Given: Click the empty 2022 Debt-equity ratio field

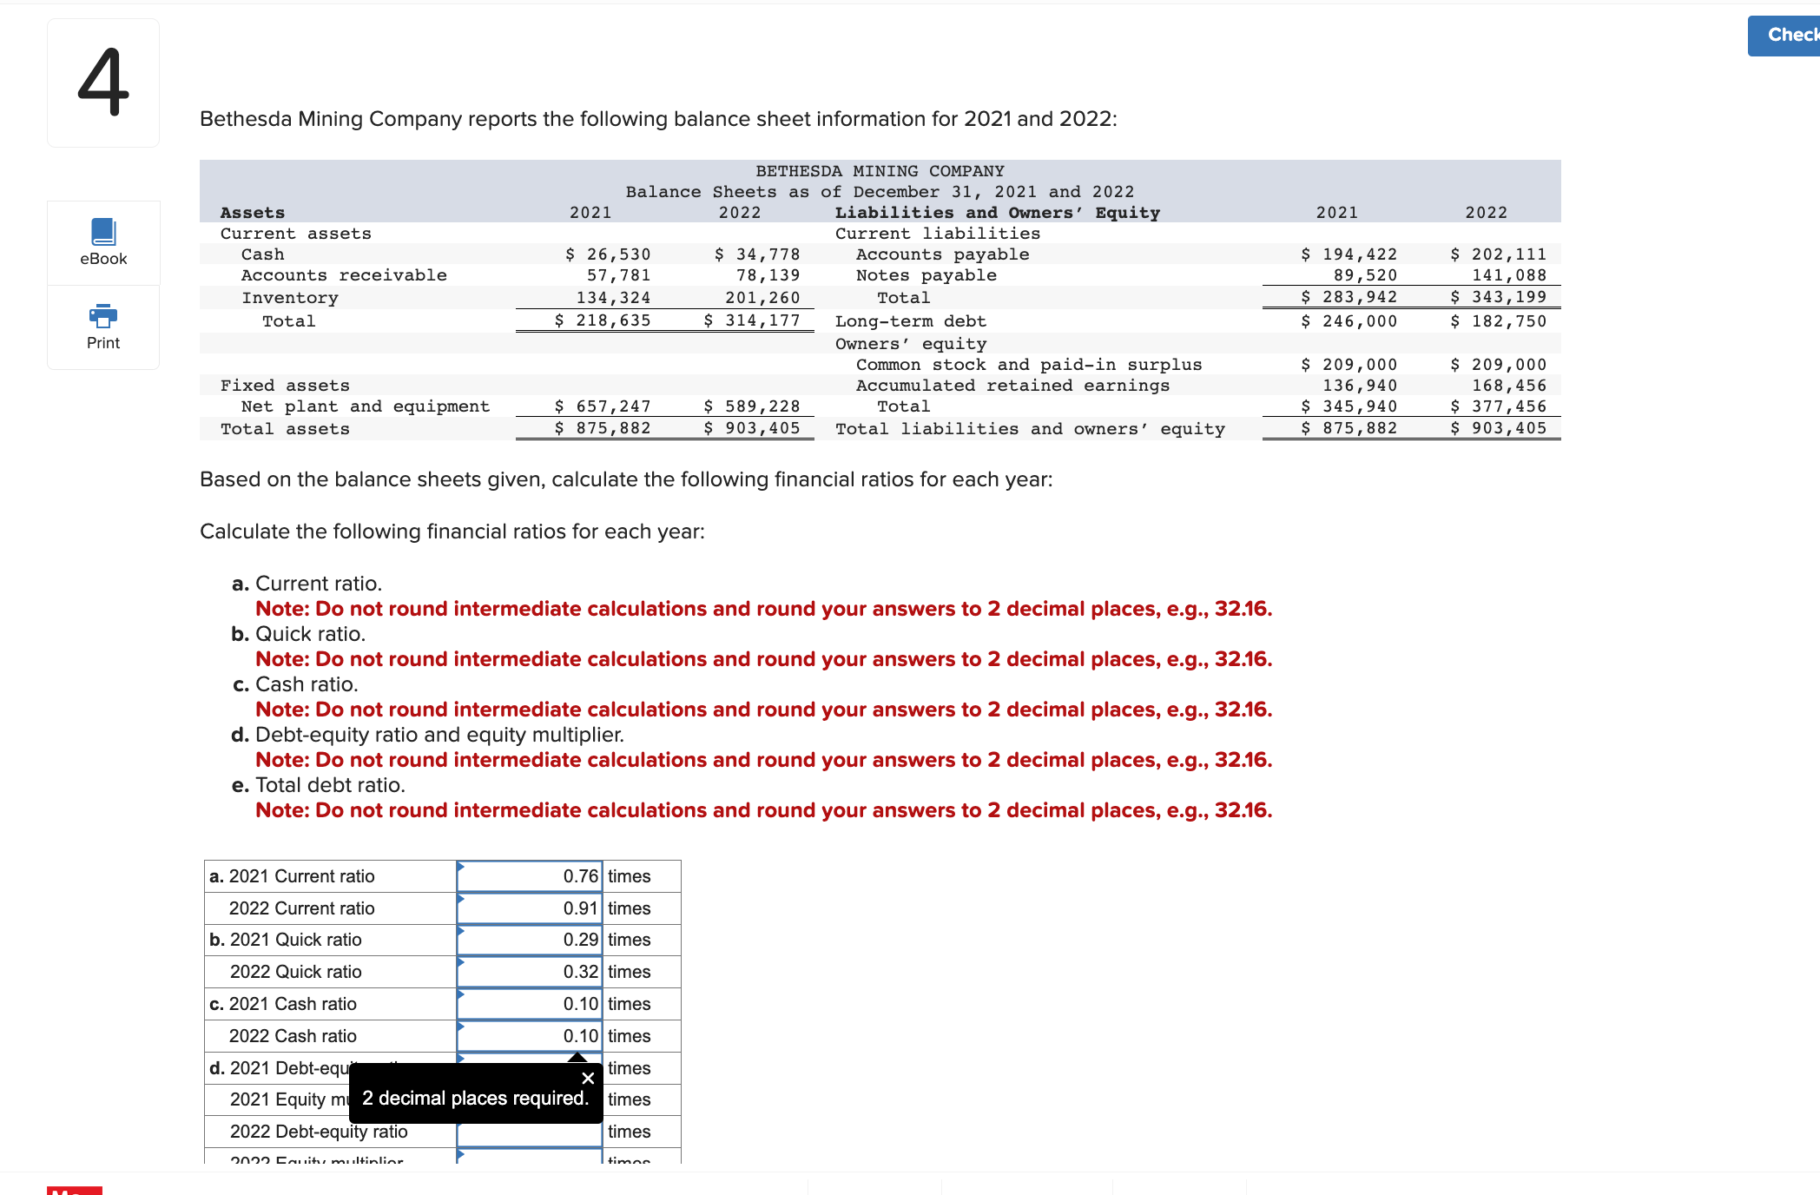Looking at the screenshot, I should click(528, 1132).
